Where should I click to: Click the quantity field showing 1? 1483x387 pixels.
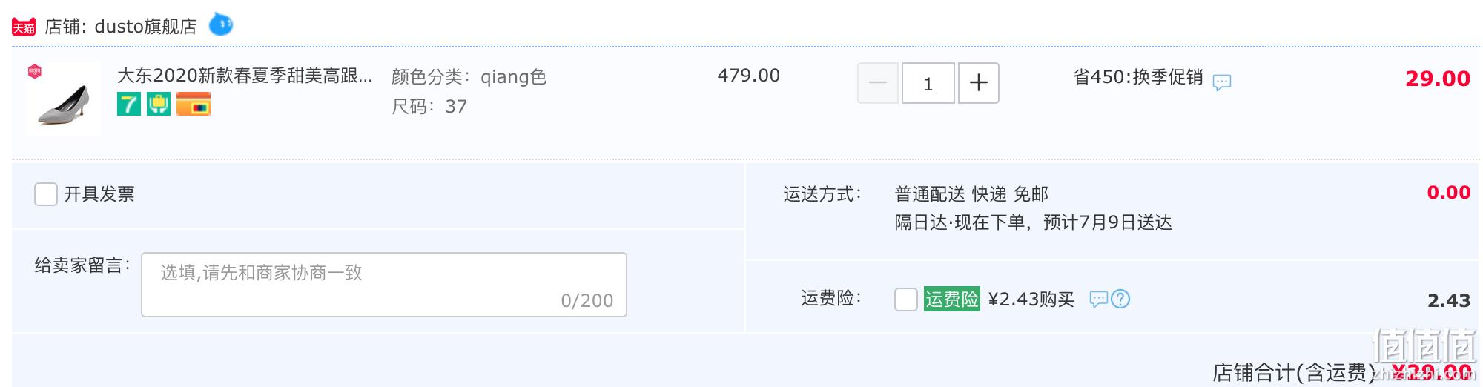[928, 83]
